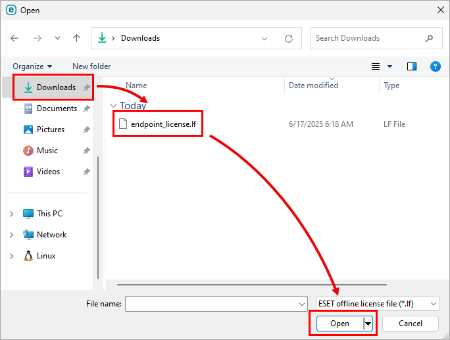Open the file type filter dropdown
450x340 pixels.
[x=377, y=304]
